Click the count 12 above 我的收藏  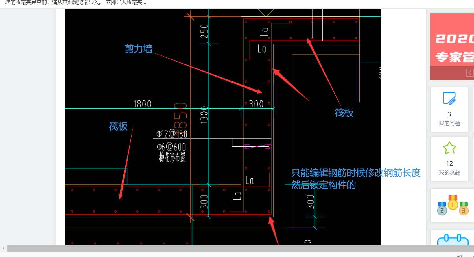(x=449, y=163)
